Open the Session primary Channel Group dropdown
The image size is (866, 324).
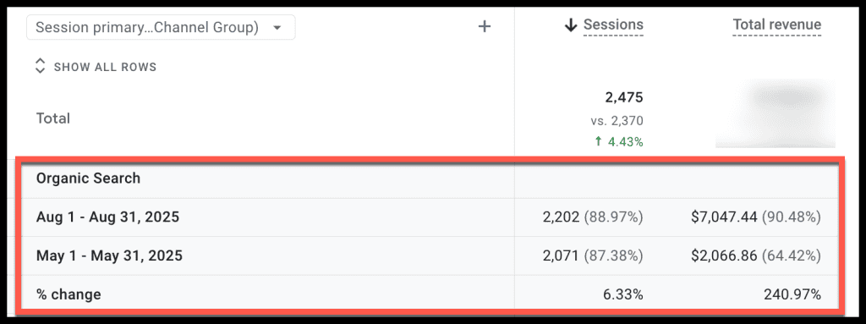(161, 27)
